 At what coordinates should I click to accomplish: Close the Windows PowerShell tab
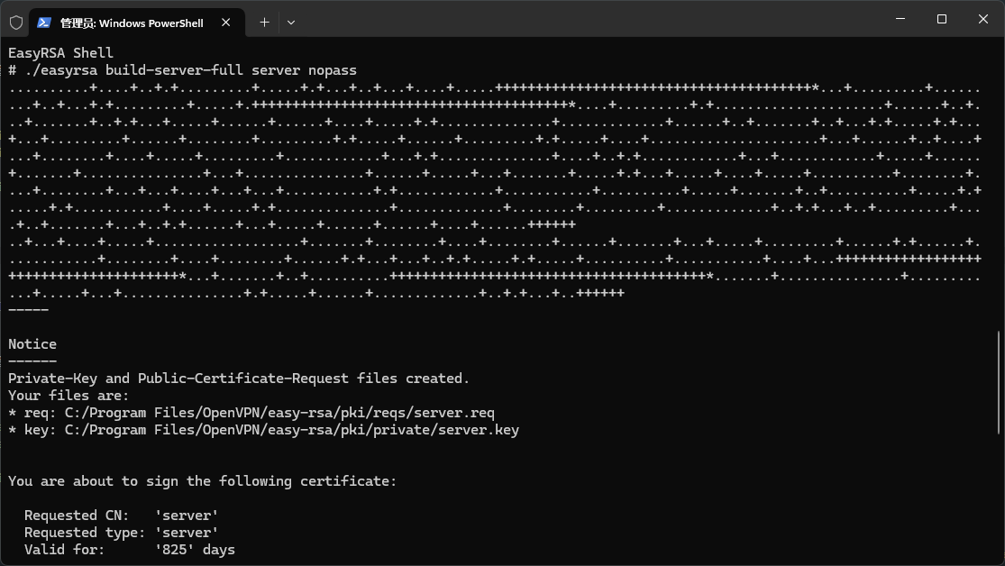[225, 23]
